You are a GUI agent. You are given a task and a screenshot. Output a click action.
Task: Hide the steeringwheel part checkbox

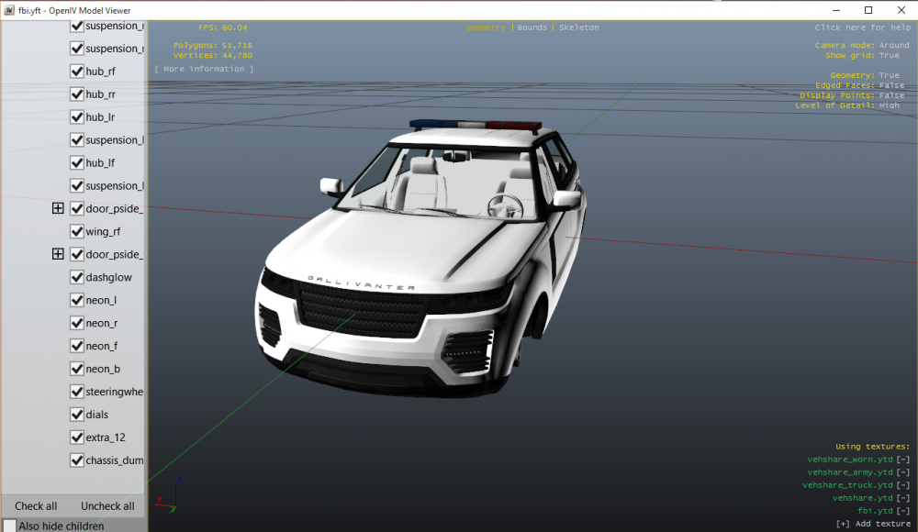pyautogui.click(x=77, y=392)
